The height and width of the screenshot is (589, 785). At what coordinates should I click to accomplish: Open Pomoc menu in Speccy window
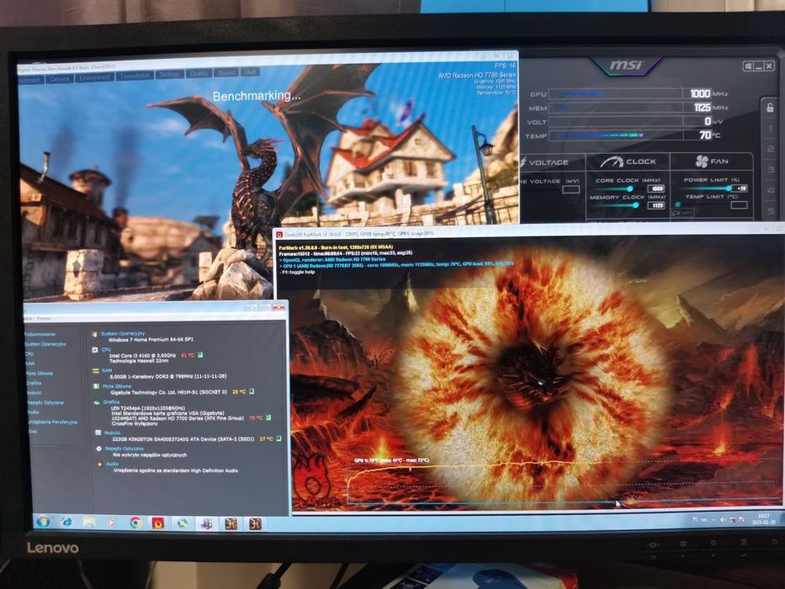(44, 319)
